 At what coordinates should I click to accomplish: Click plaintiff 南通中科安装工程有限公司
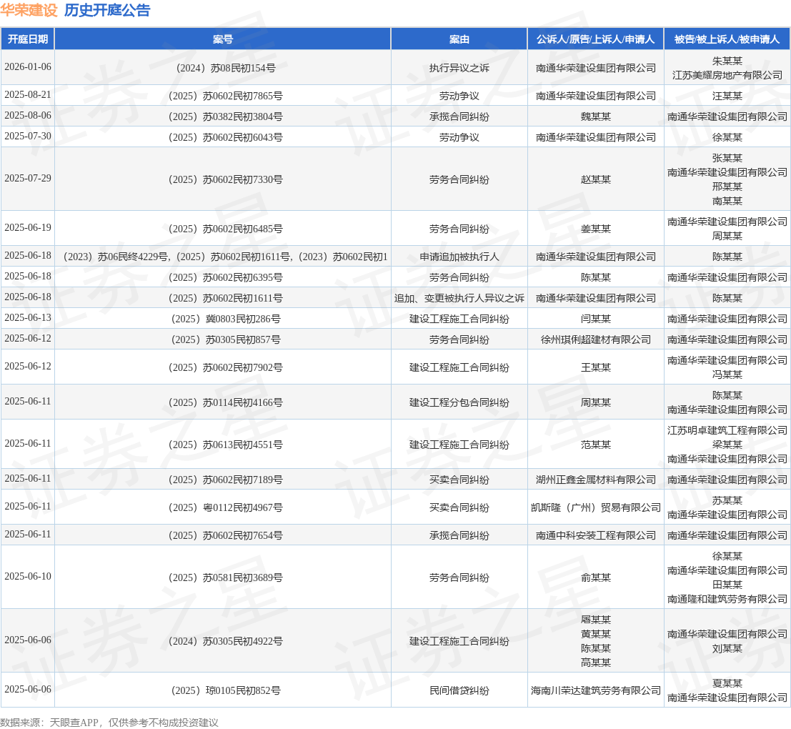click(x=595, y=535)
